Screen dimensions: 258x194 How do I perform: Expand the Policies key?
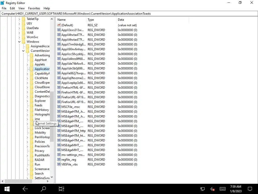(x=27, y=142)
